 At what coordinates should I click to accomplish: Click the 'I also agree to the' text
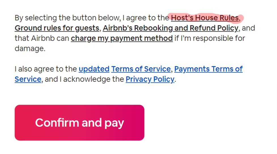45,69
